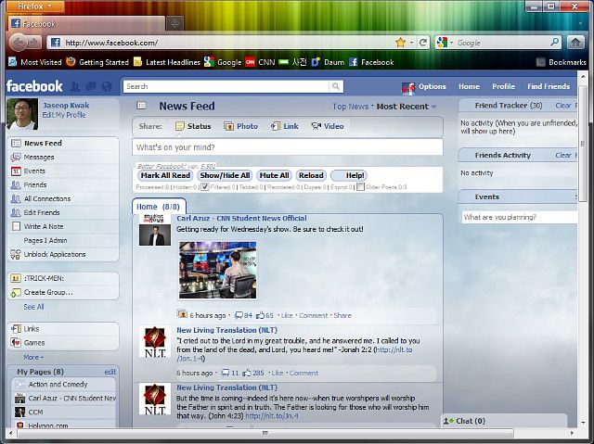Clear the Friend Tracker panel

click(563, 106)
